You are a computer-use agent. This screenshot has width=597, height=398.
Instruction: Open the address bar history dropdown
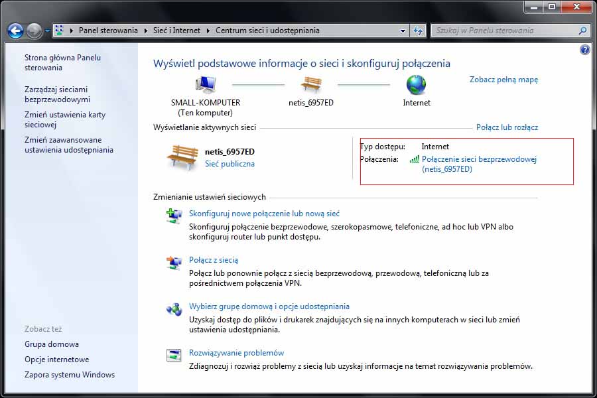click(x=403, y=31)
